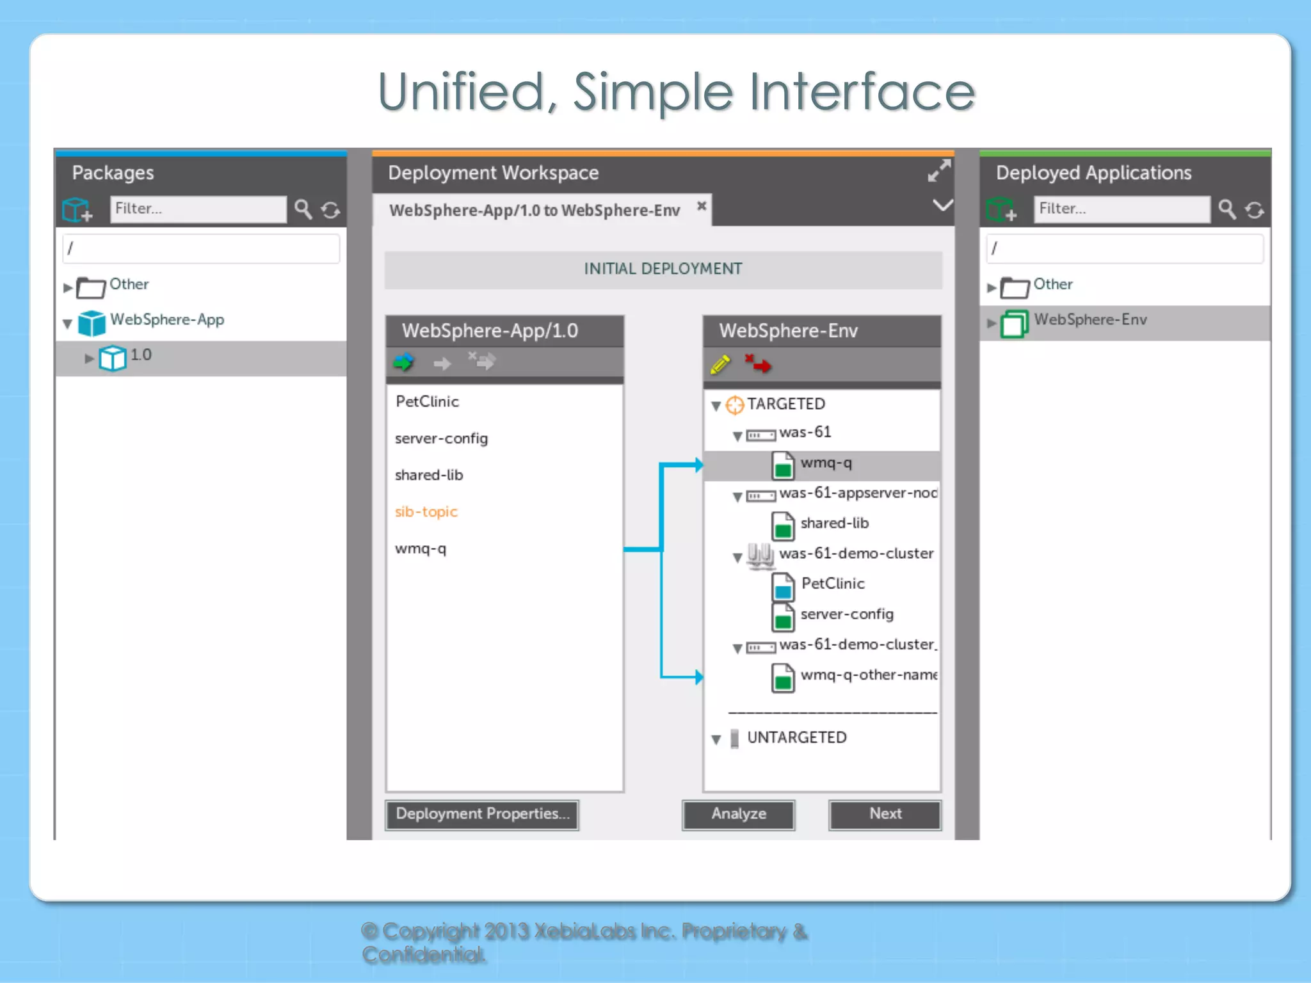1311x983 pixels.
Task: Click the wmq-q deployed file icon
Action: point(783,465)
